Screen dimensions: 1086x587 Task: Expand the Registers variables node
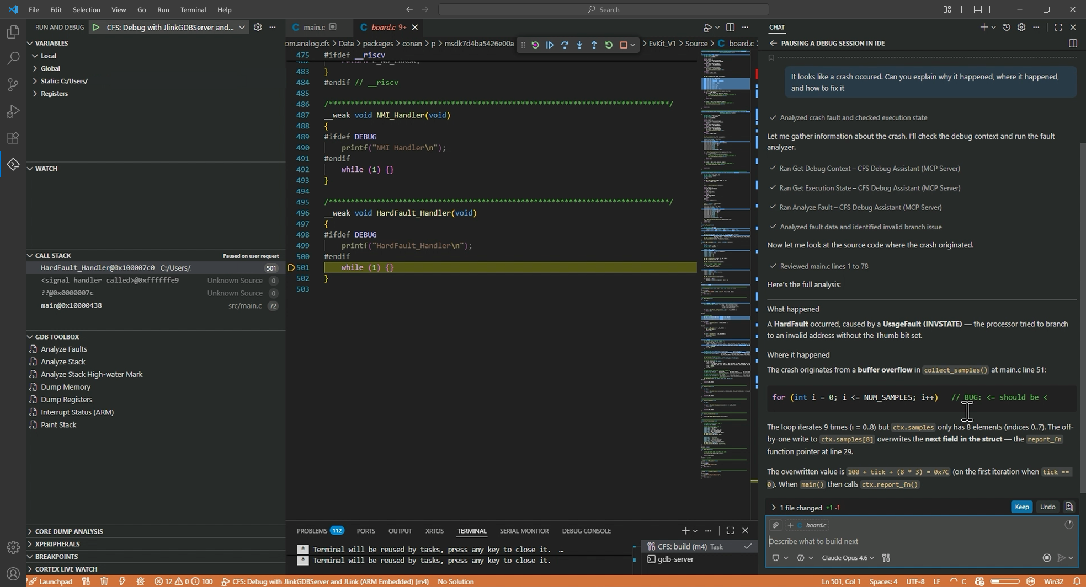coord(35,94)
